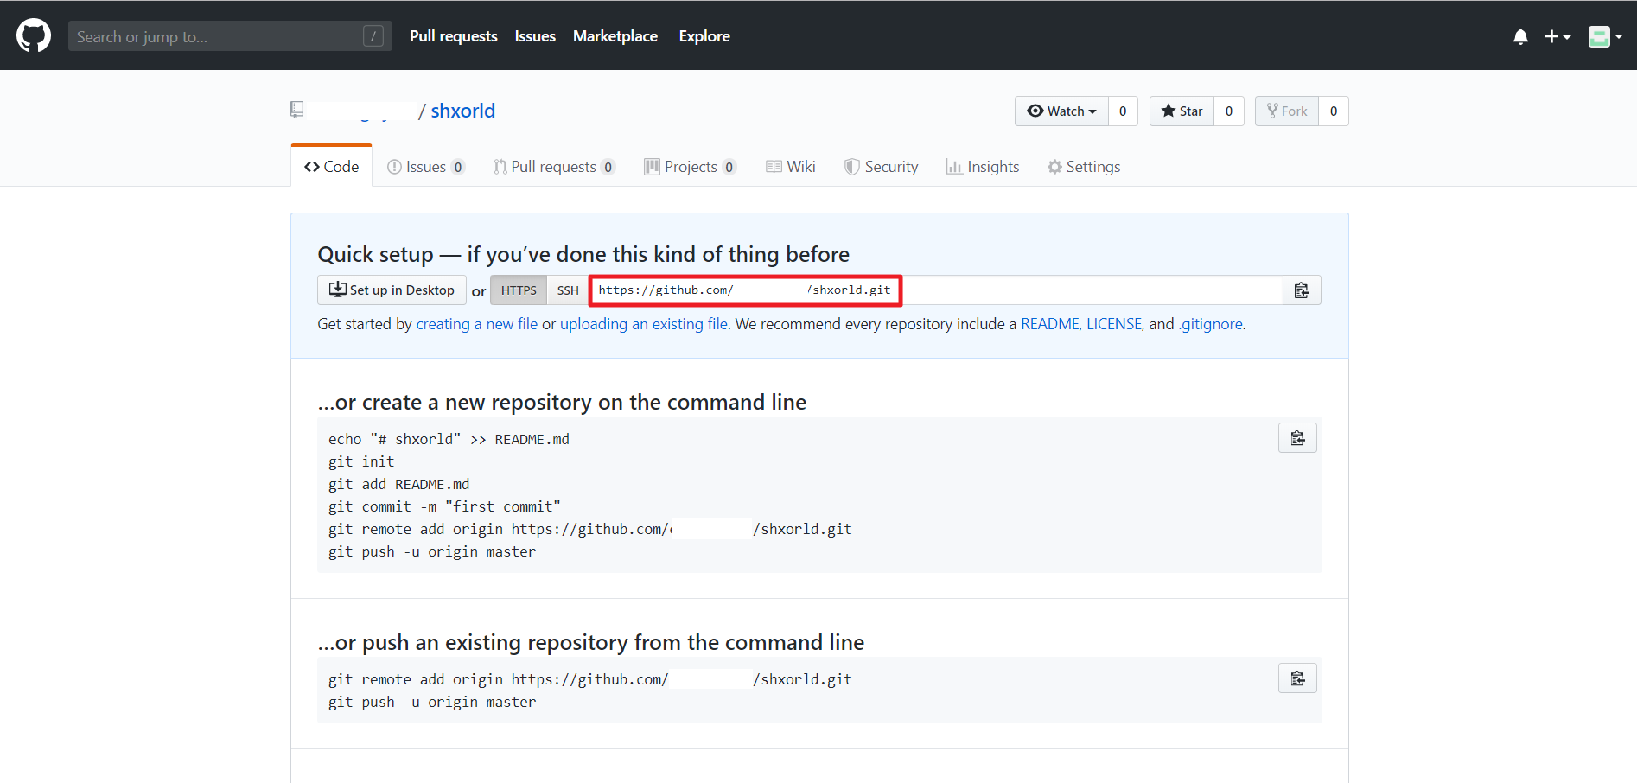Click the Fork button
Image resolution: width=1637 pixels, height=783 pixels.
coord(1287,111)
